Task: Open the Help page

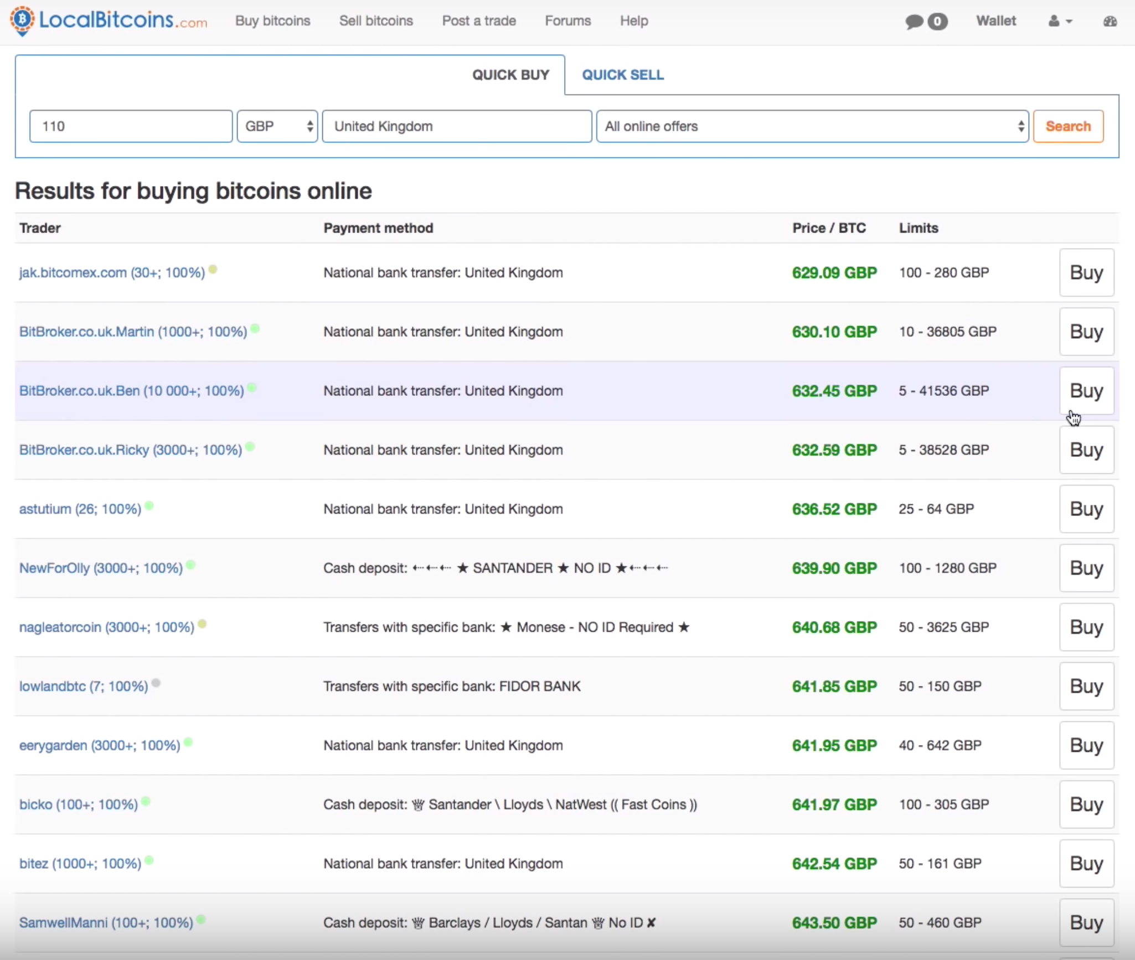Action: [634, 21]
